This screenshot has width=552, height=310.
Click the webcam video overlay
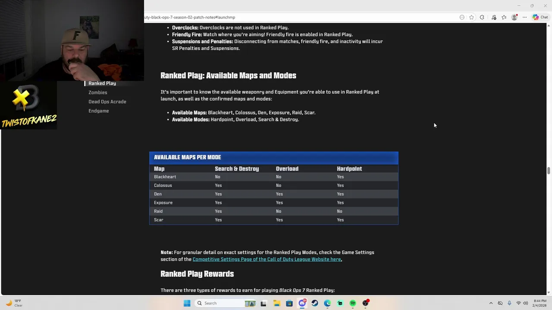(72, 40)
